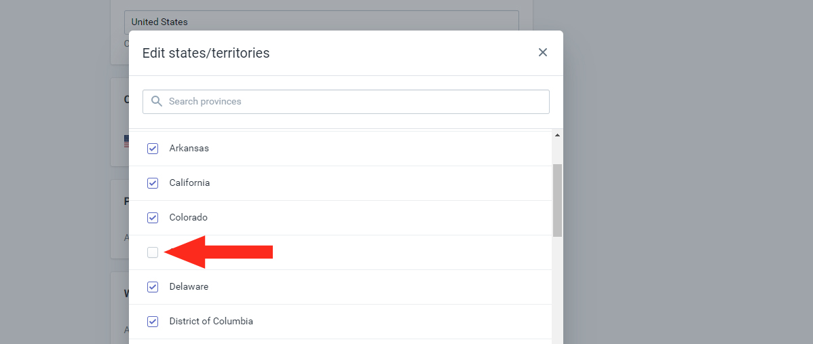Click the Edit states/territories dialog title
The image size is (813, 344).
[x=206, y=53]
